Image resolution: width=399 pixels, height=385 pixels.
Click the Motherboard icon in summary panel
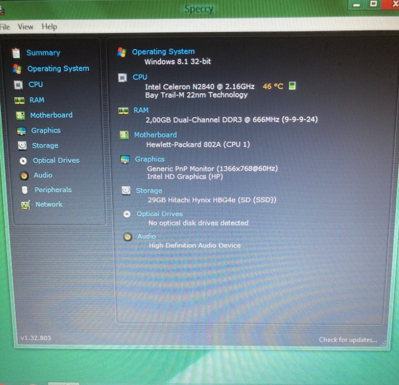coord(124,135)
